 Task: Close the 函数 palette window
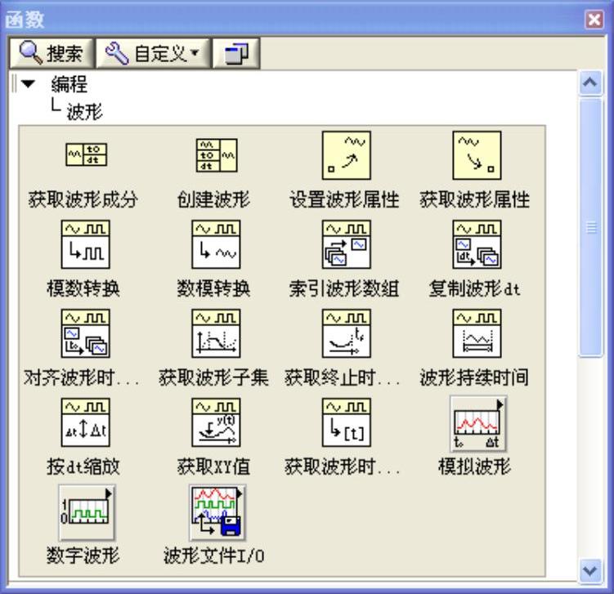[594, 19]
